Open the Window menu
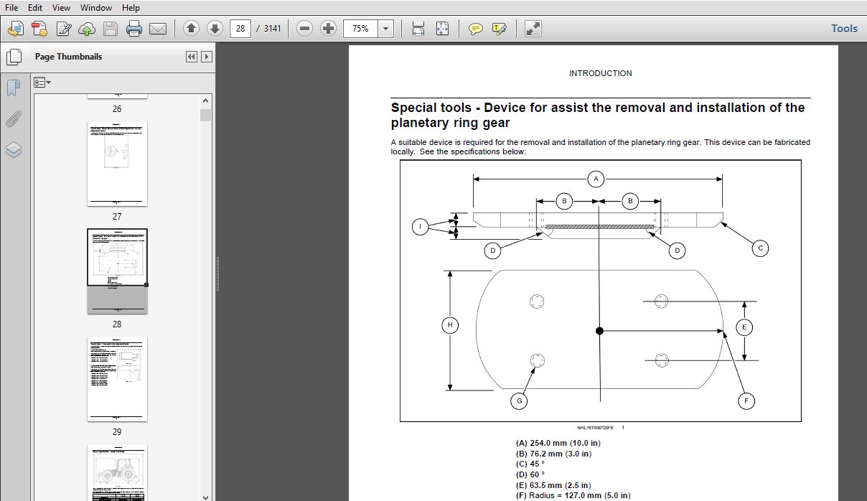The width and height of the screenshot is (867, 501). pyautogui.click(x=96, y=7)
